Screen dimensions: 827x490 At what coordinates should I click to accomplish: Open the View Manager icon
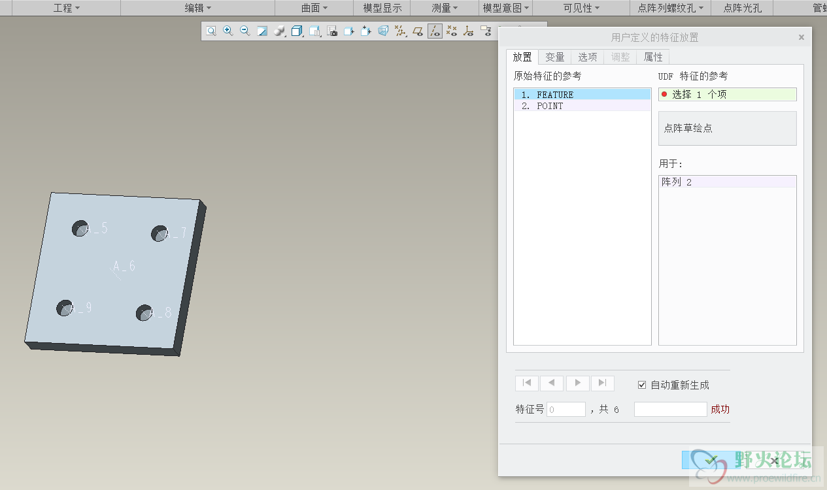point(315,31)
